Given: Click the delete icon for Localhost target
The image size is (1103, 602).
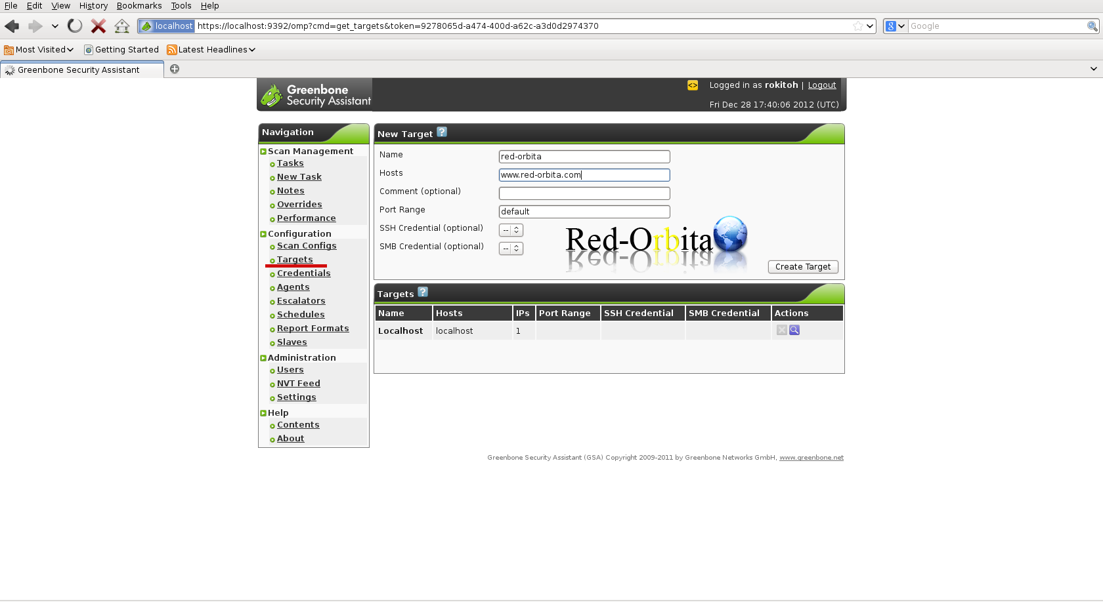Looking at the screenshot, I should click(x=781, y=331).
